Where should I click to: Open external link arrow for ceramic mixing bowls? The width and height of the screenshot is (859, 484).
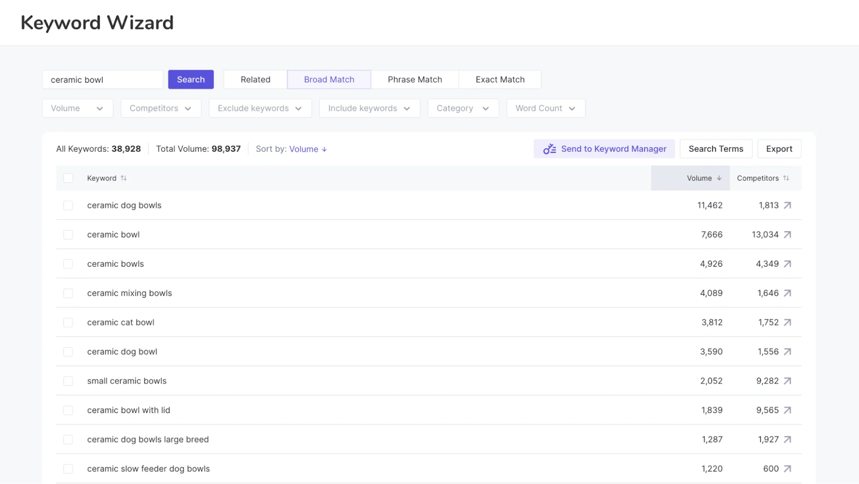click(x=787, y=293)
